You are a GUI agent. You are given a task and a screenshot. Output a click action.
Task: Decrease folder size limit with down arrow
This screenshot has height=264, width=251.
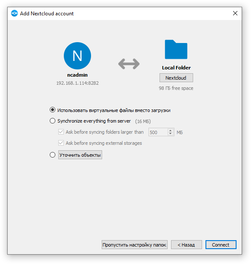(171, 134)
